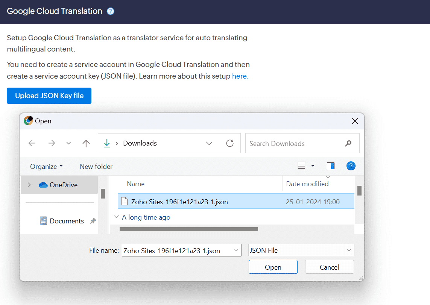Click the horizontal scrollbar in file list
This screenshot has width=430, height=305.
[189, 229]
